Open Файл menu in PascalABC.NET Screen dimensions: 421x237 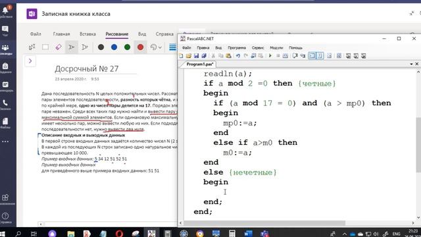click(187, 47)
